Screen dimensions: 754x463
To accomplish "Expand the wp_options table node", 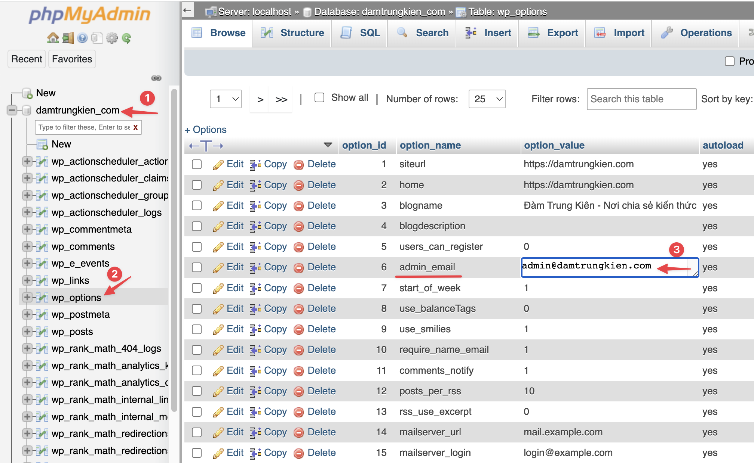I will pos(27,297).
